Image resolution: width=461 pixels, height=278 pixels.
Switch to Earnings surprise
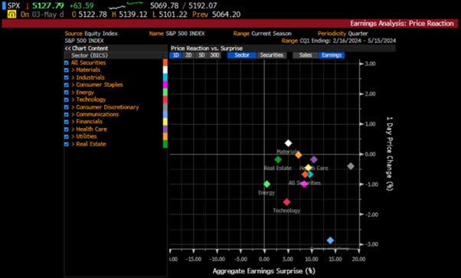[332, 55]
